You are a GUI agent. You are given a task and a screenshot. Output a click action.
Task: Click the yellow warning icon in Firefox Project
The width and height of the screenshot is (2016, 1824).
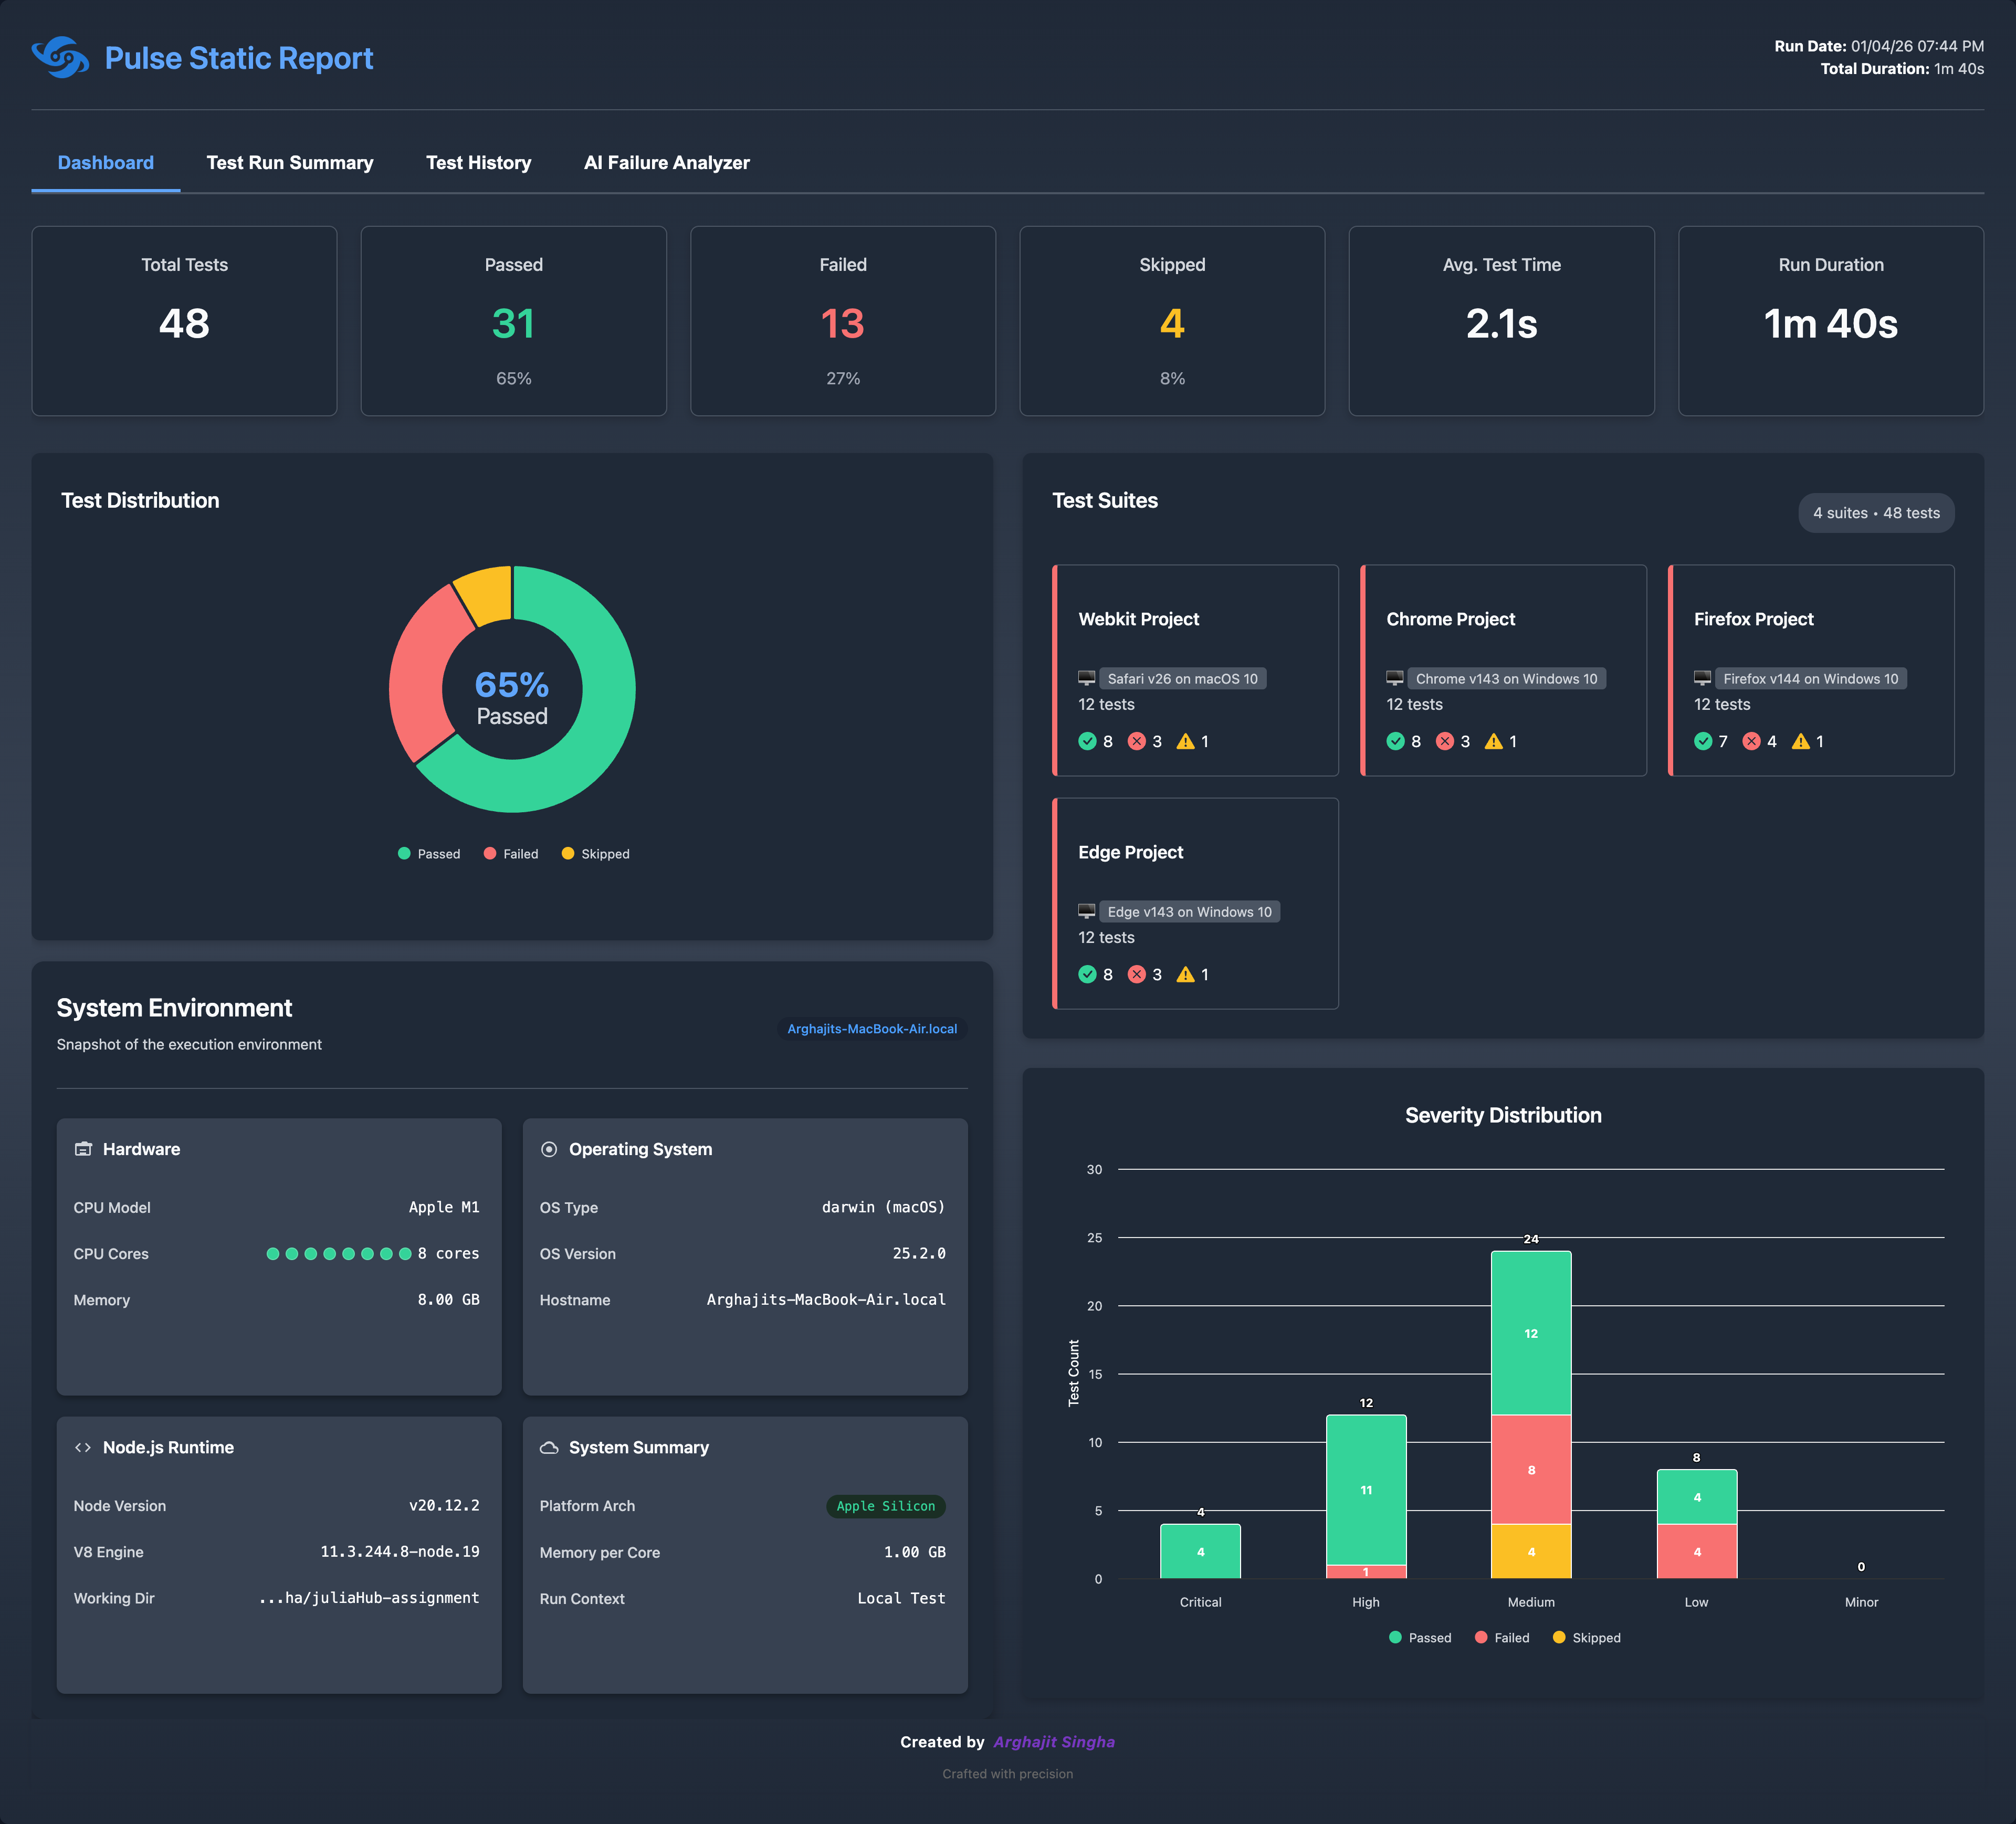(1800, 741)
